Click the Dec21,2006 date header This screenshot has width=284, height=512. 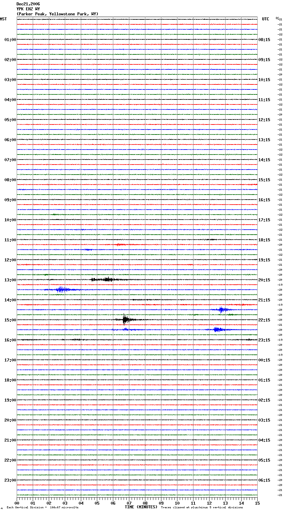click(28, 4)
